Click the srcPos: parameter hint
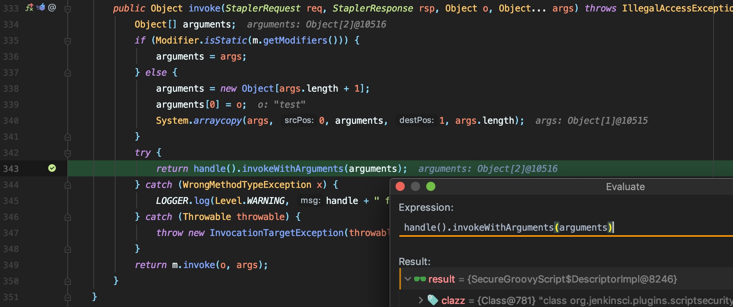The height and width of the screenshot is (307, 733). coord(299,120)
